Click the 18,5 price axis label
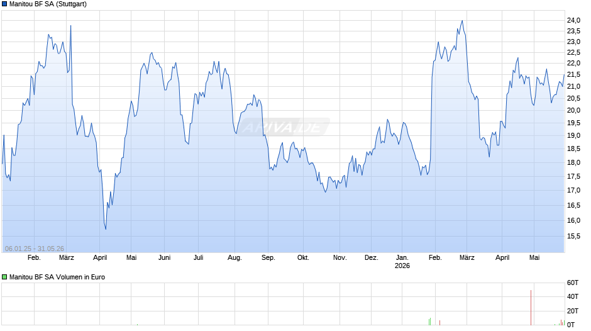 [x=573, y=149]
